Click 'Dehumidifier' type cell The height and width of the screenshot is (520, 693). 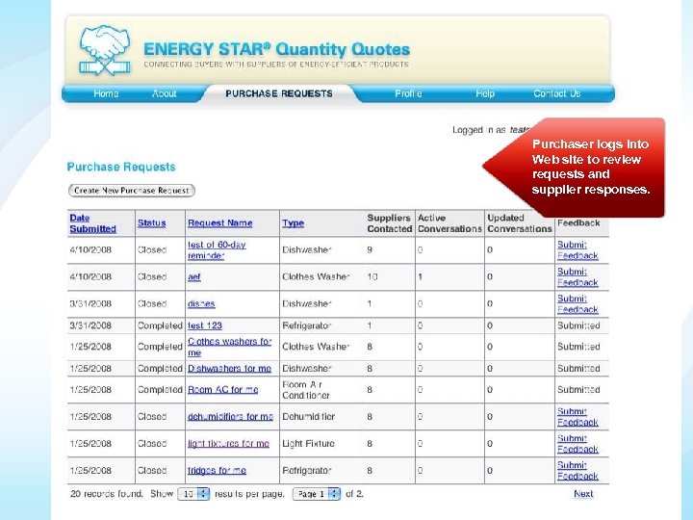pos(309,417)
